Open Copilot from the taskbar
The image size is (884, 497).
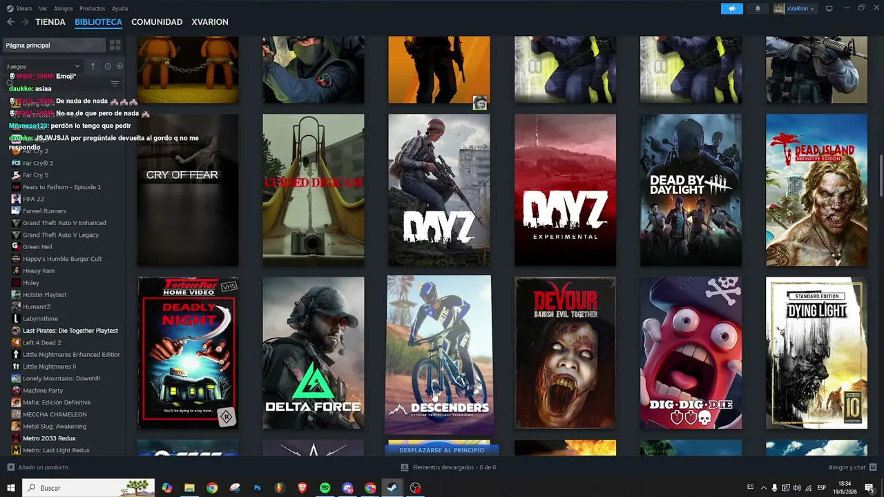[166, 488]
